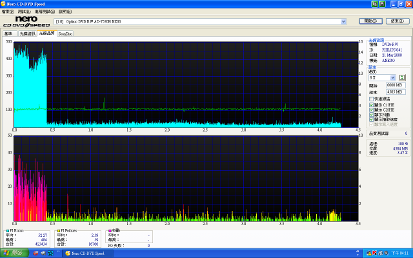This screenshot has width=413, height=258.
Task: Open the drive selection dropdown
Action: [x=343, y=21]
